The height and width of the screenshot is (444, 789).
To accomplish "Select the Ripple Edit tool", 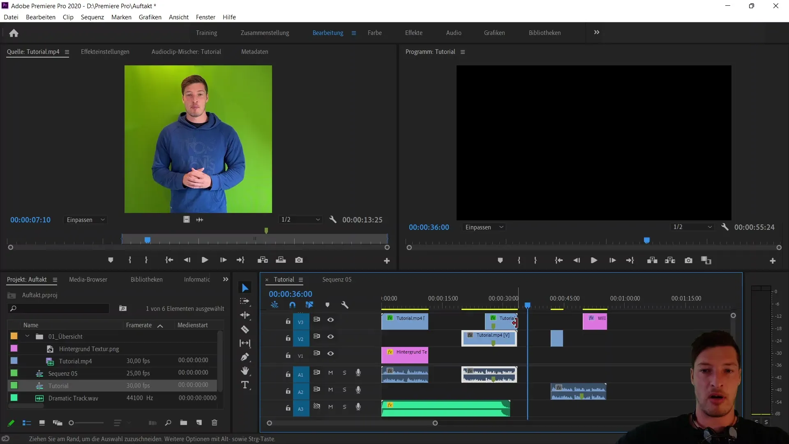I will click(245, 315).
